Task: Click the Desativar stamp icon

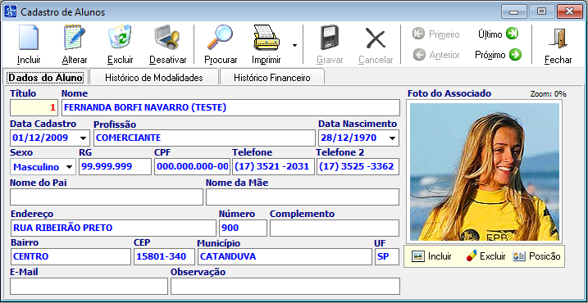Action: 167,38
